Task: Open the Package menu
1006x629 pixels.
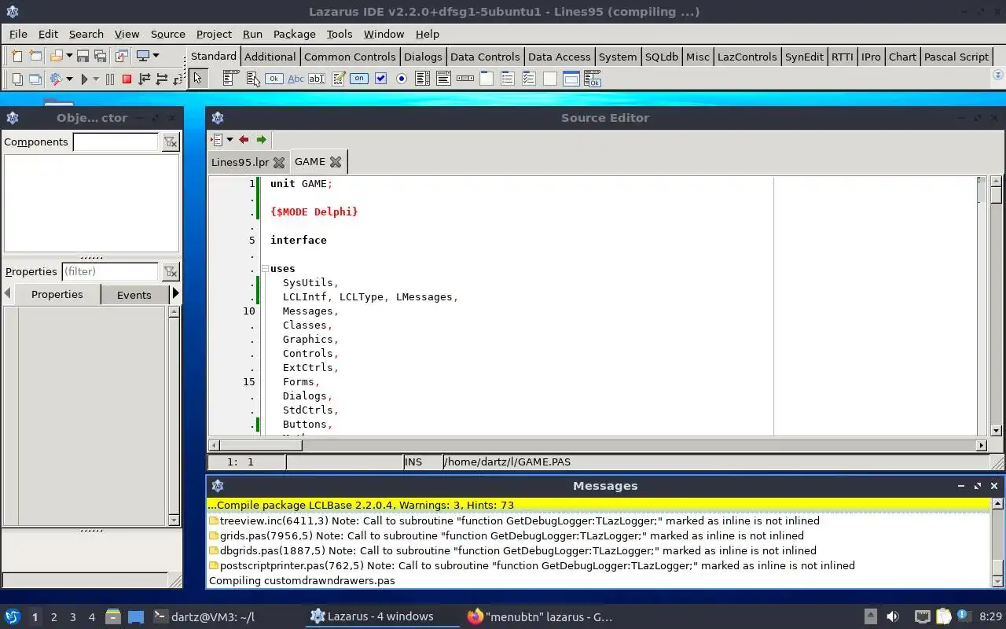Action: tap(294, 34)
